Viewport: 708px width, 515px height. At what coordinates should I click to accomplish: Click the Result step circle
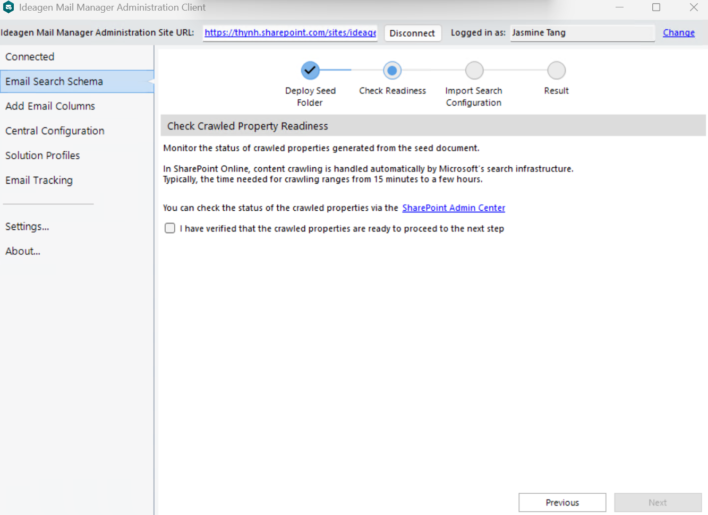click(557, 70)
